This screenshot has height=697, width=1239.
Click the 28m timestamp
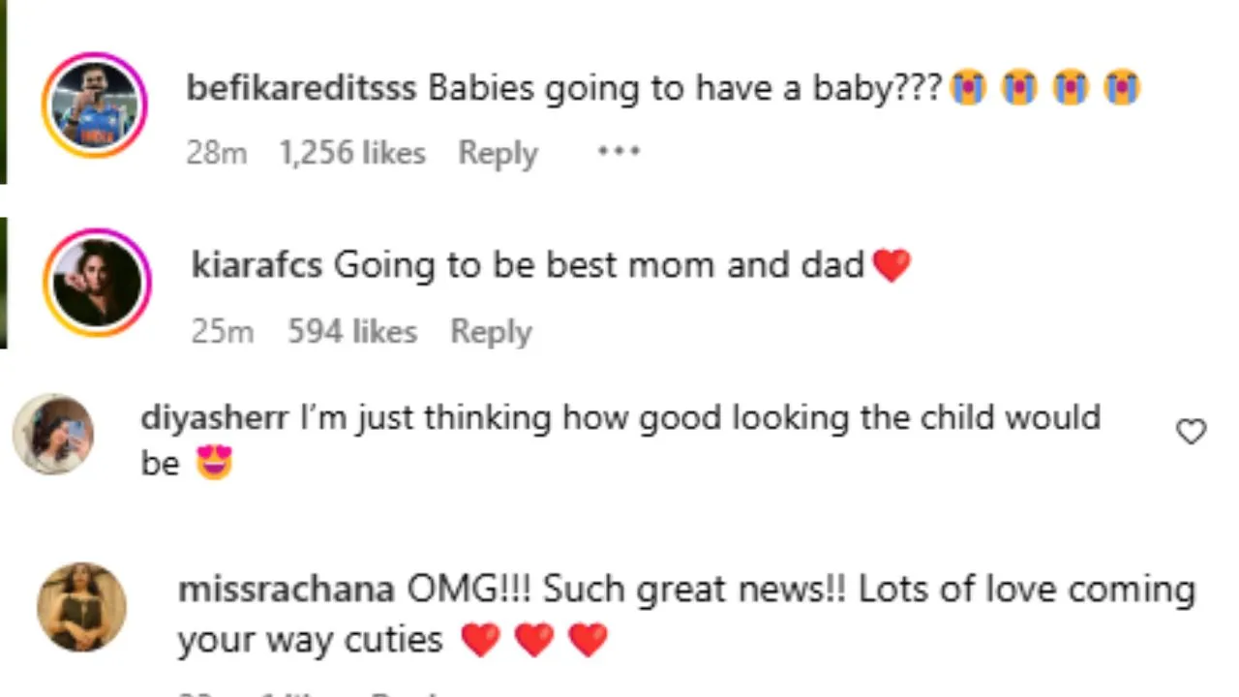pos(217,153)
